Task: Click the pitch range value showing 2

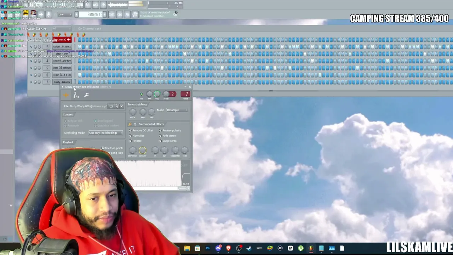Action: coord(173,94)
